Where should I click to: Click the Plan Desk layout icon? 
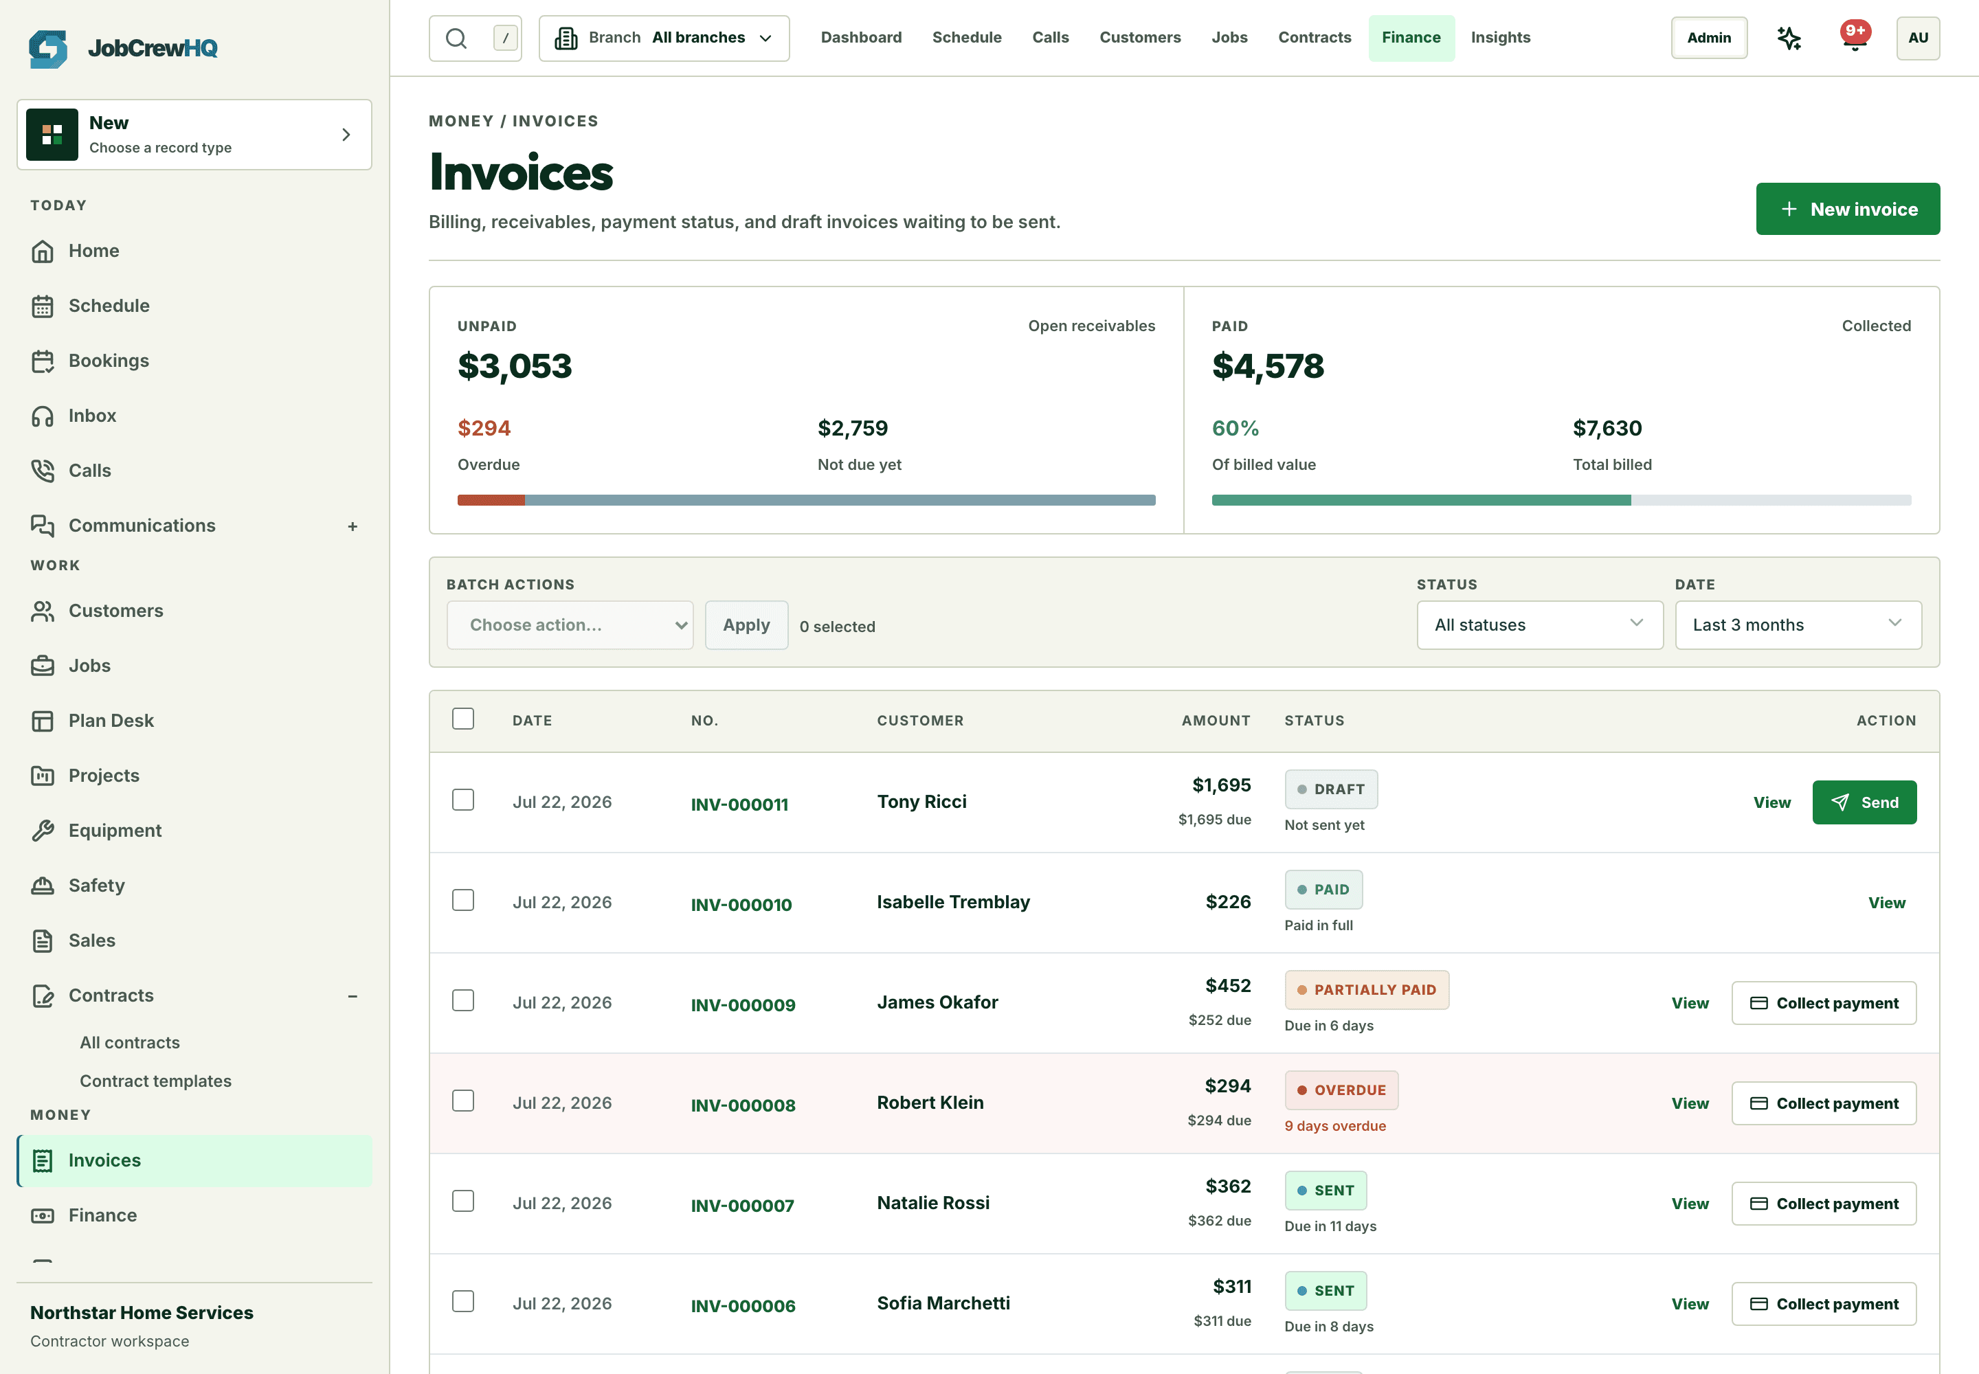pos(42,721)
